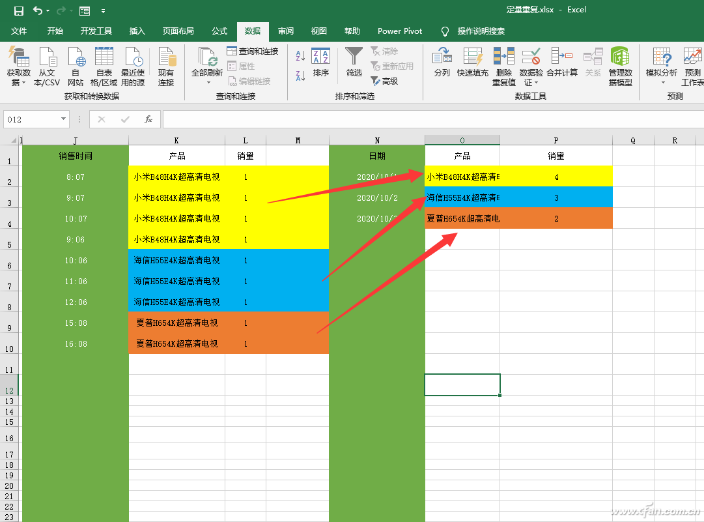Click the insert function fx icon
The height and width of the screenshot is (522, 704).
point(148,119)
